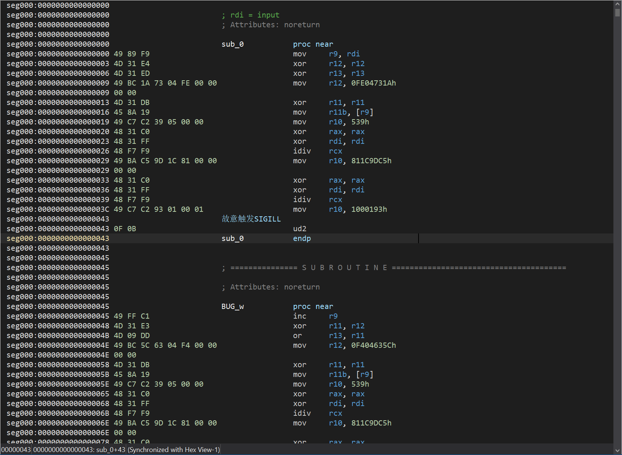The height and width of the screenshot is (455, 622).
Task: Select the sub_0 proc near label
Action: pos(233,44)
